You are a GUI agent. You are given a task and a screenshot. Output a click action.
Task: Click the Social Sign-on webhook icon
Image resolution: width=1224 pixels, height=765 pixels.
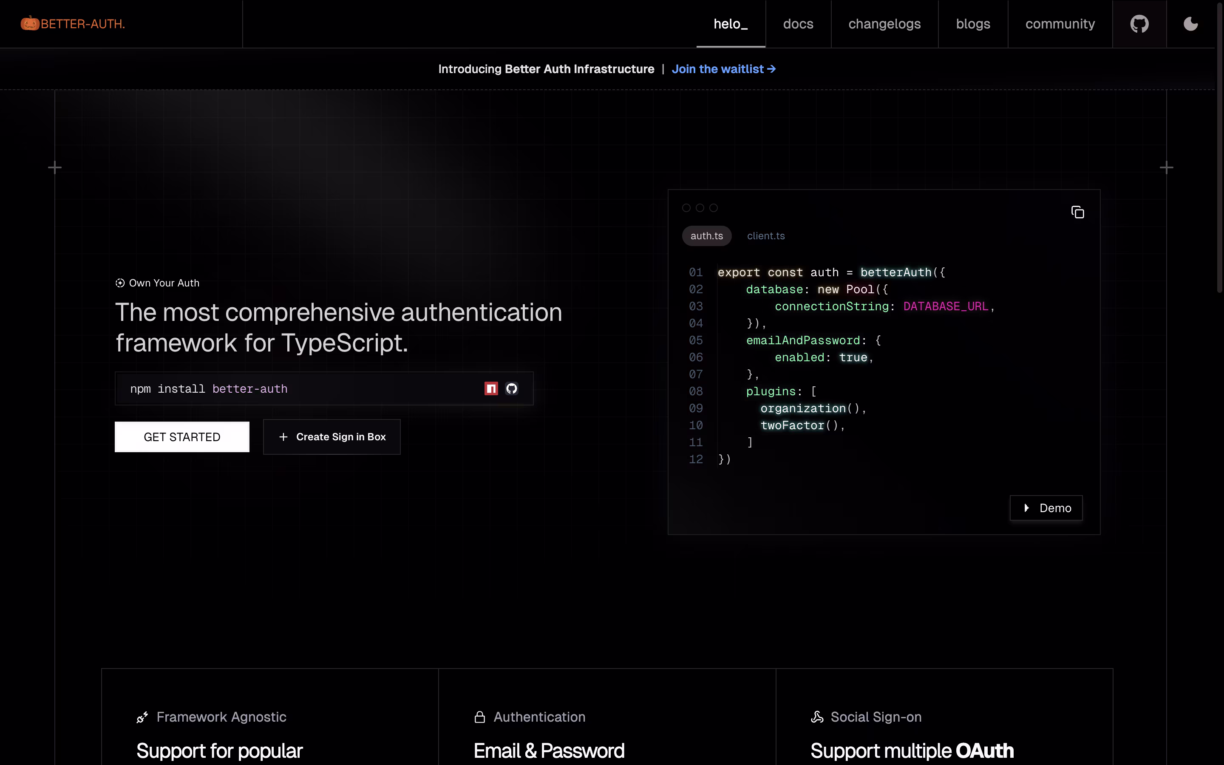point(817,717)
